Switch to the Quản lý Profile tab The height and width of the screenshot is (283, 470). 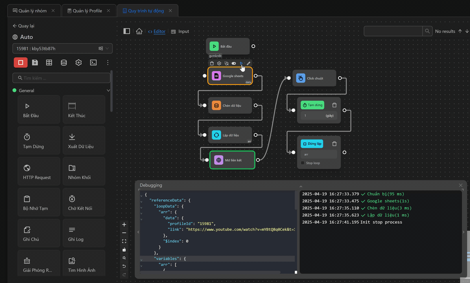tap(87, 11)
